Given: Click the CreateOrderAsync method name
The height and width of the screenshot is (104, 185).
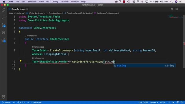Looking at the screenshot, I should 62,50.
